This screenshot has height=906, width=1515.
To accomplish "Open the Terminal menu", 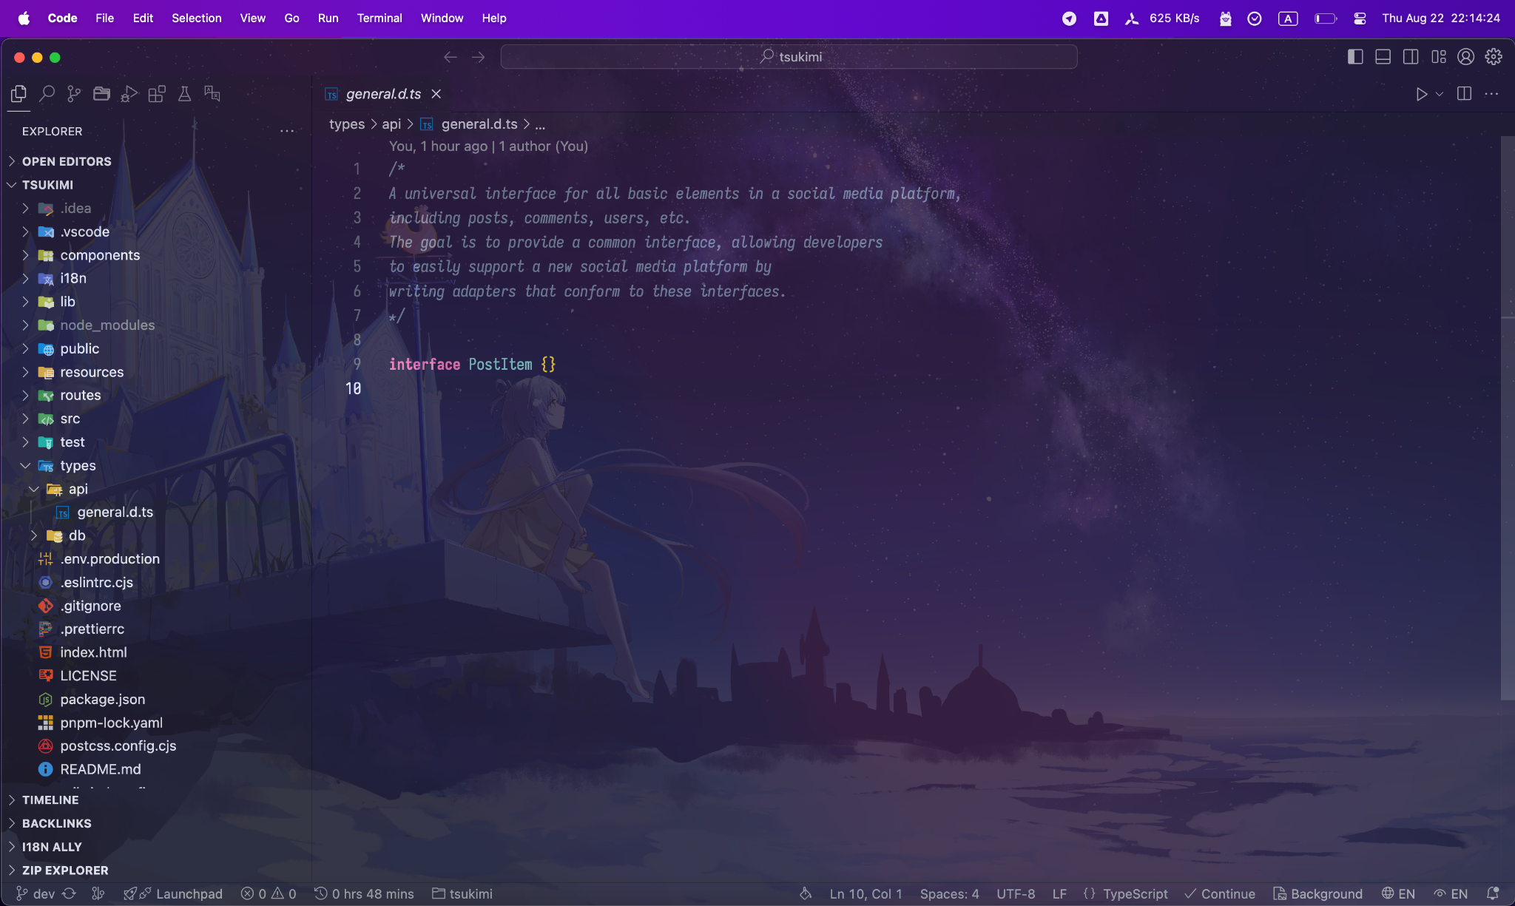I will pyautogui.click(x=379, y=18).
